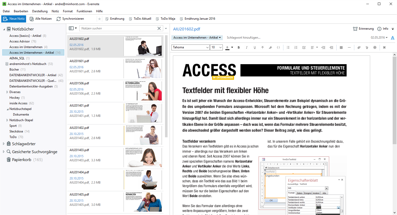Open ToDo Maja shortcut
Screen dimensions: 397x215
166,19
